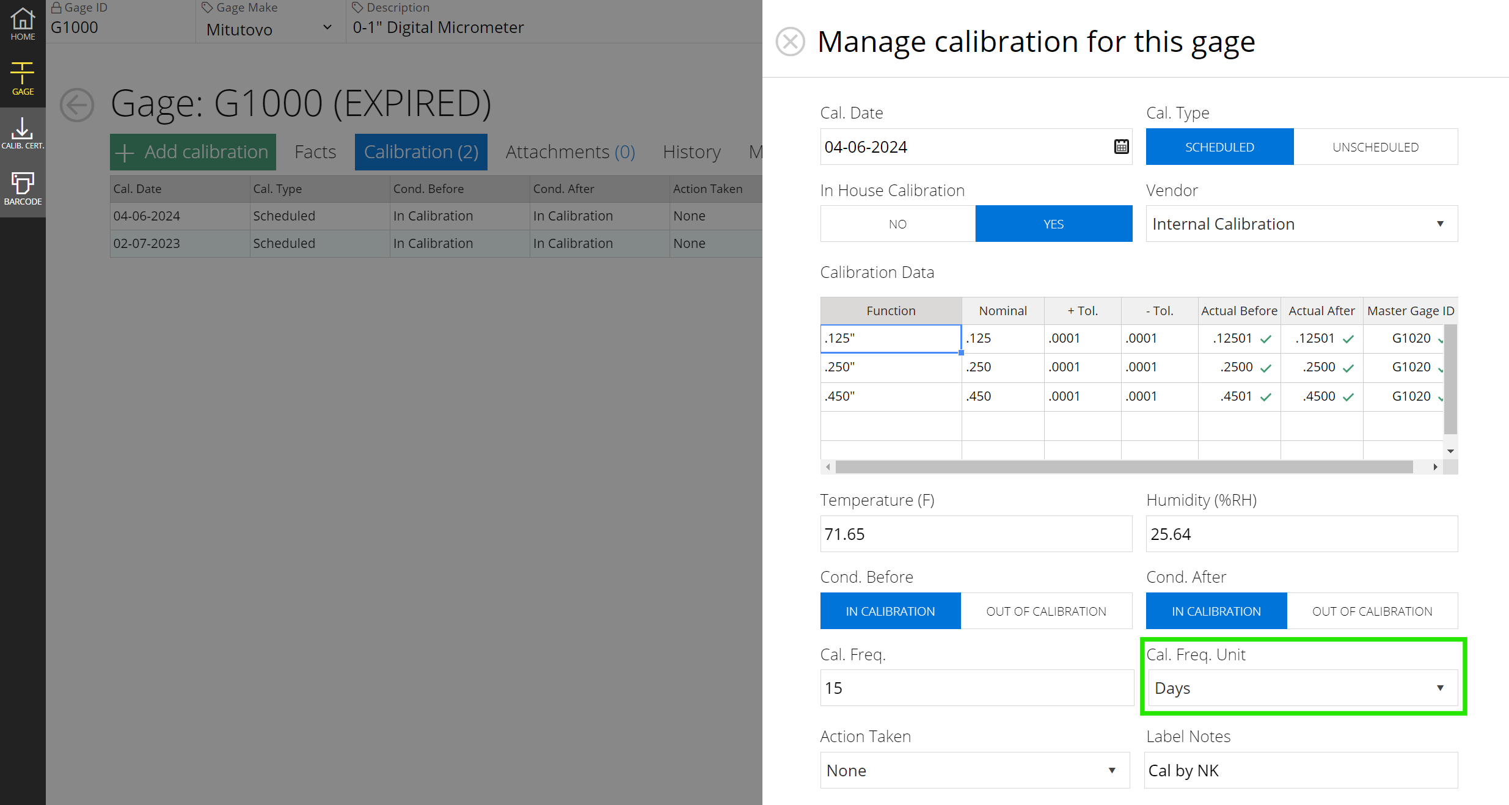
Task: Set Cond. After to OUT OF CALIBRATION
Action: pos(1372,611)
